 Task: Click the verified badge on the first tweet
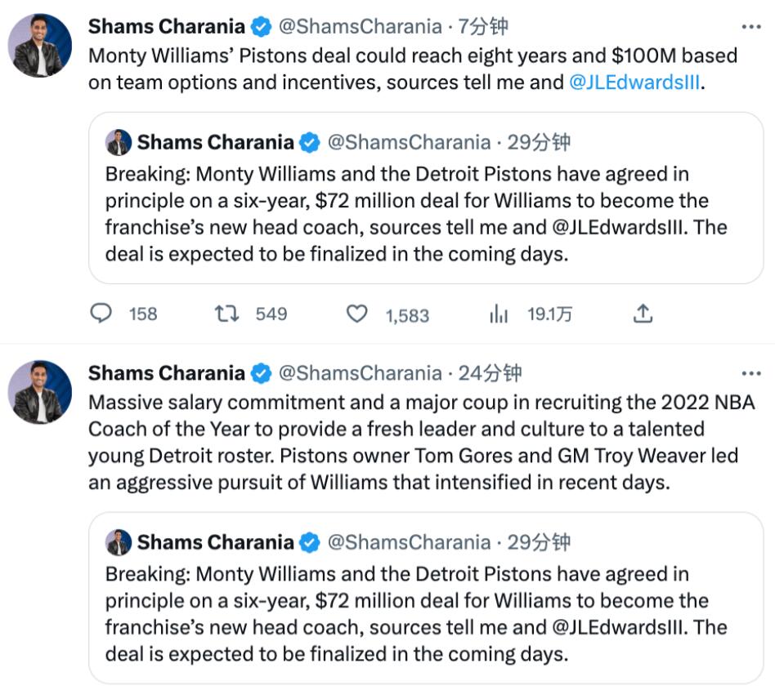click(261, 27)
